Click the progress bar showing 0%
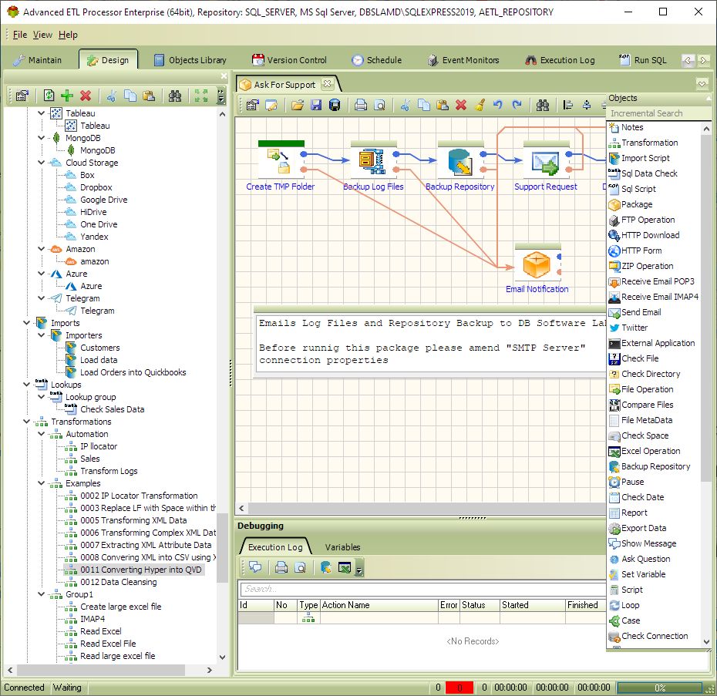The height and width of the screenshot is (696, 717). tap(659, 688)
